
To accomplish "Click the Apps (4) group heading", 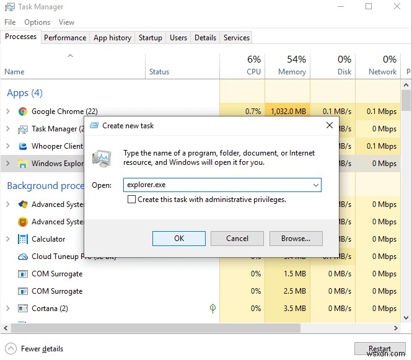I will (x=25, y=93).
